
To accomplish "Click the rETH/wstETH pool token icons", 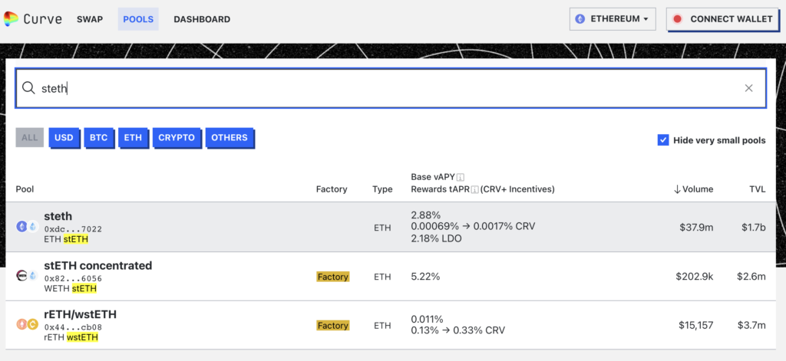I will point(27,324).
